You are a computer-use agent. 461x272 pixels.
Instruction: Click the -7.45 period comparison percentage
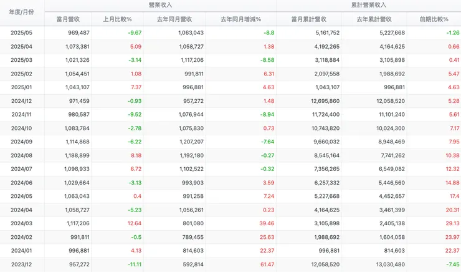click(453, 265)
